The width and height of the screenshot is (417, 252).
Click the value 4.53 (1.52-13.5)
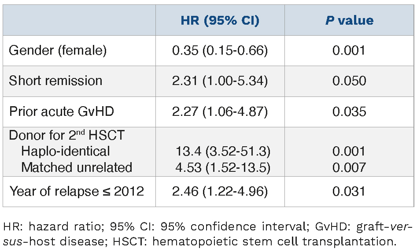coord(222,167)
